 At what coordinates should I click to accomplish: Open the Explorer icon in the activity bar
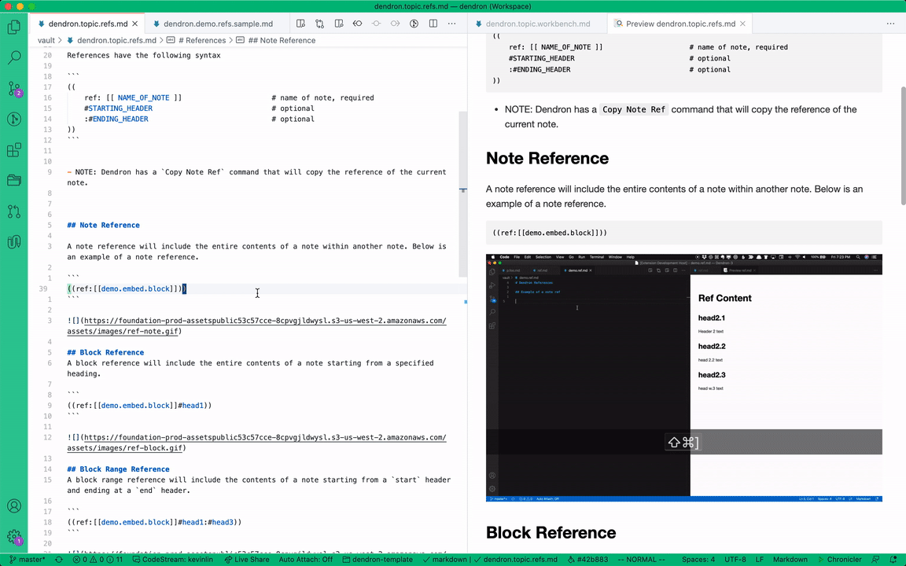(x=12, y=28)
